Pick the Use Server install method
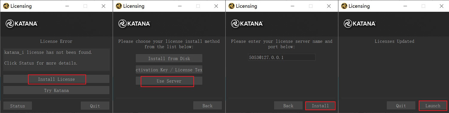Viewport: 449px width, 113px height. click(169, 81)
